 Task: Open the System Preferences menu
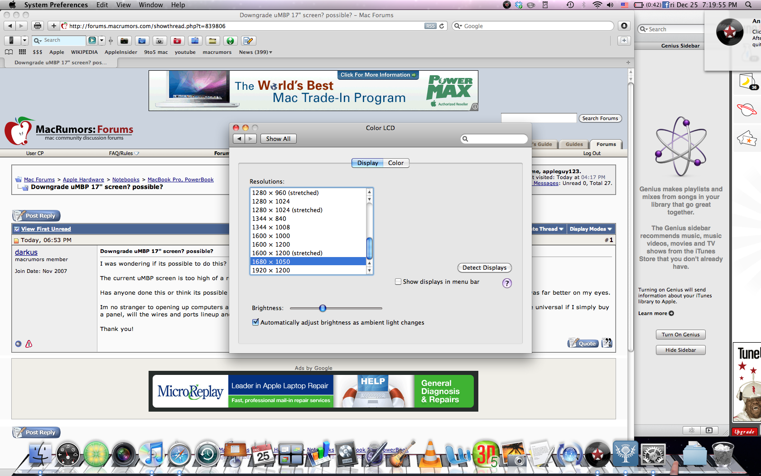[56, 5]
